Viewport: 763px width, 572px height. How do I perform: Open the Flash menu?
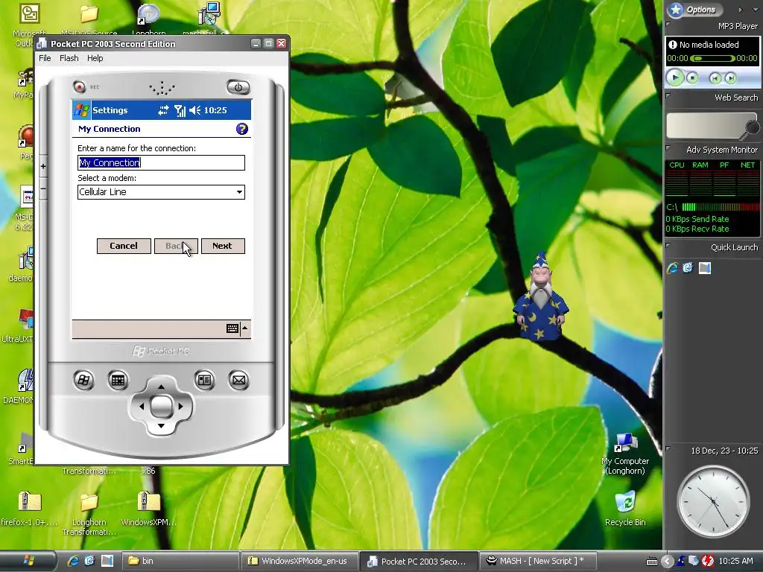pos(69,58)
